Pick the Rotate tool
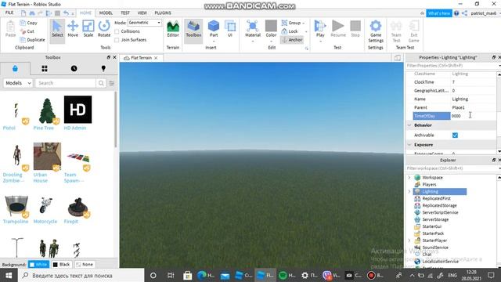 coord(104,29)
